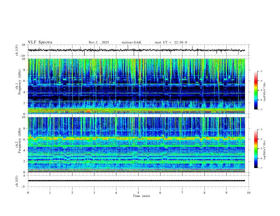Image resolution: width=280 pixels, height=216 pixels.
Task: Click the 'ch.1(V)' waveform axis label
Action: (17, 50)
